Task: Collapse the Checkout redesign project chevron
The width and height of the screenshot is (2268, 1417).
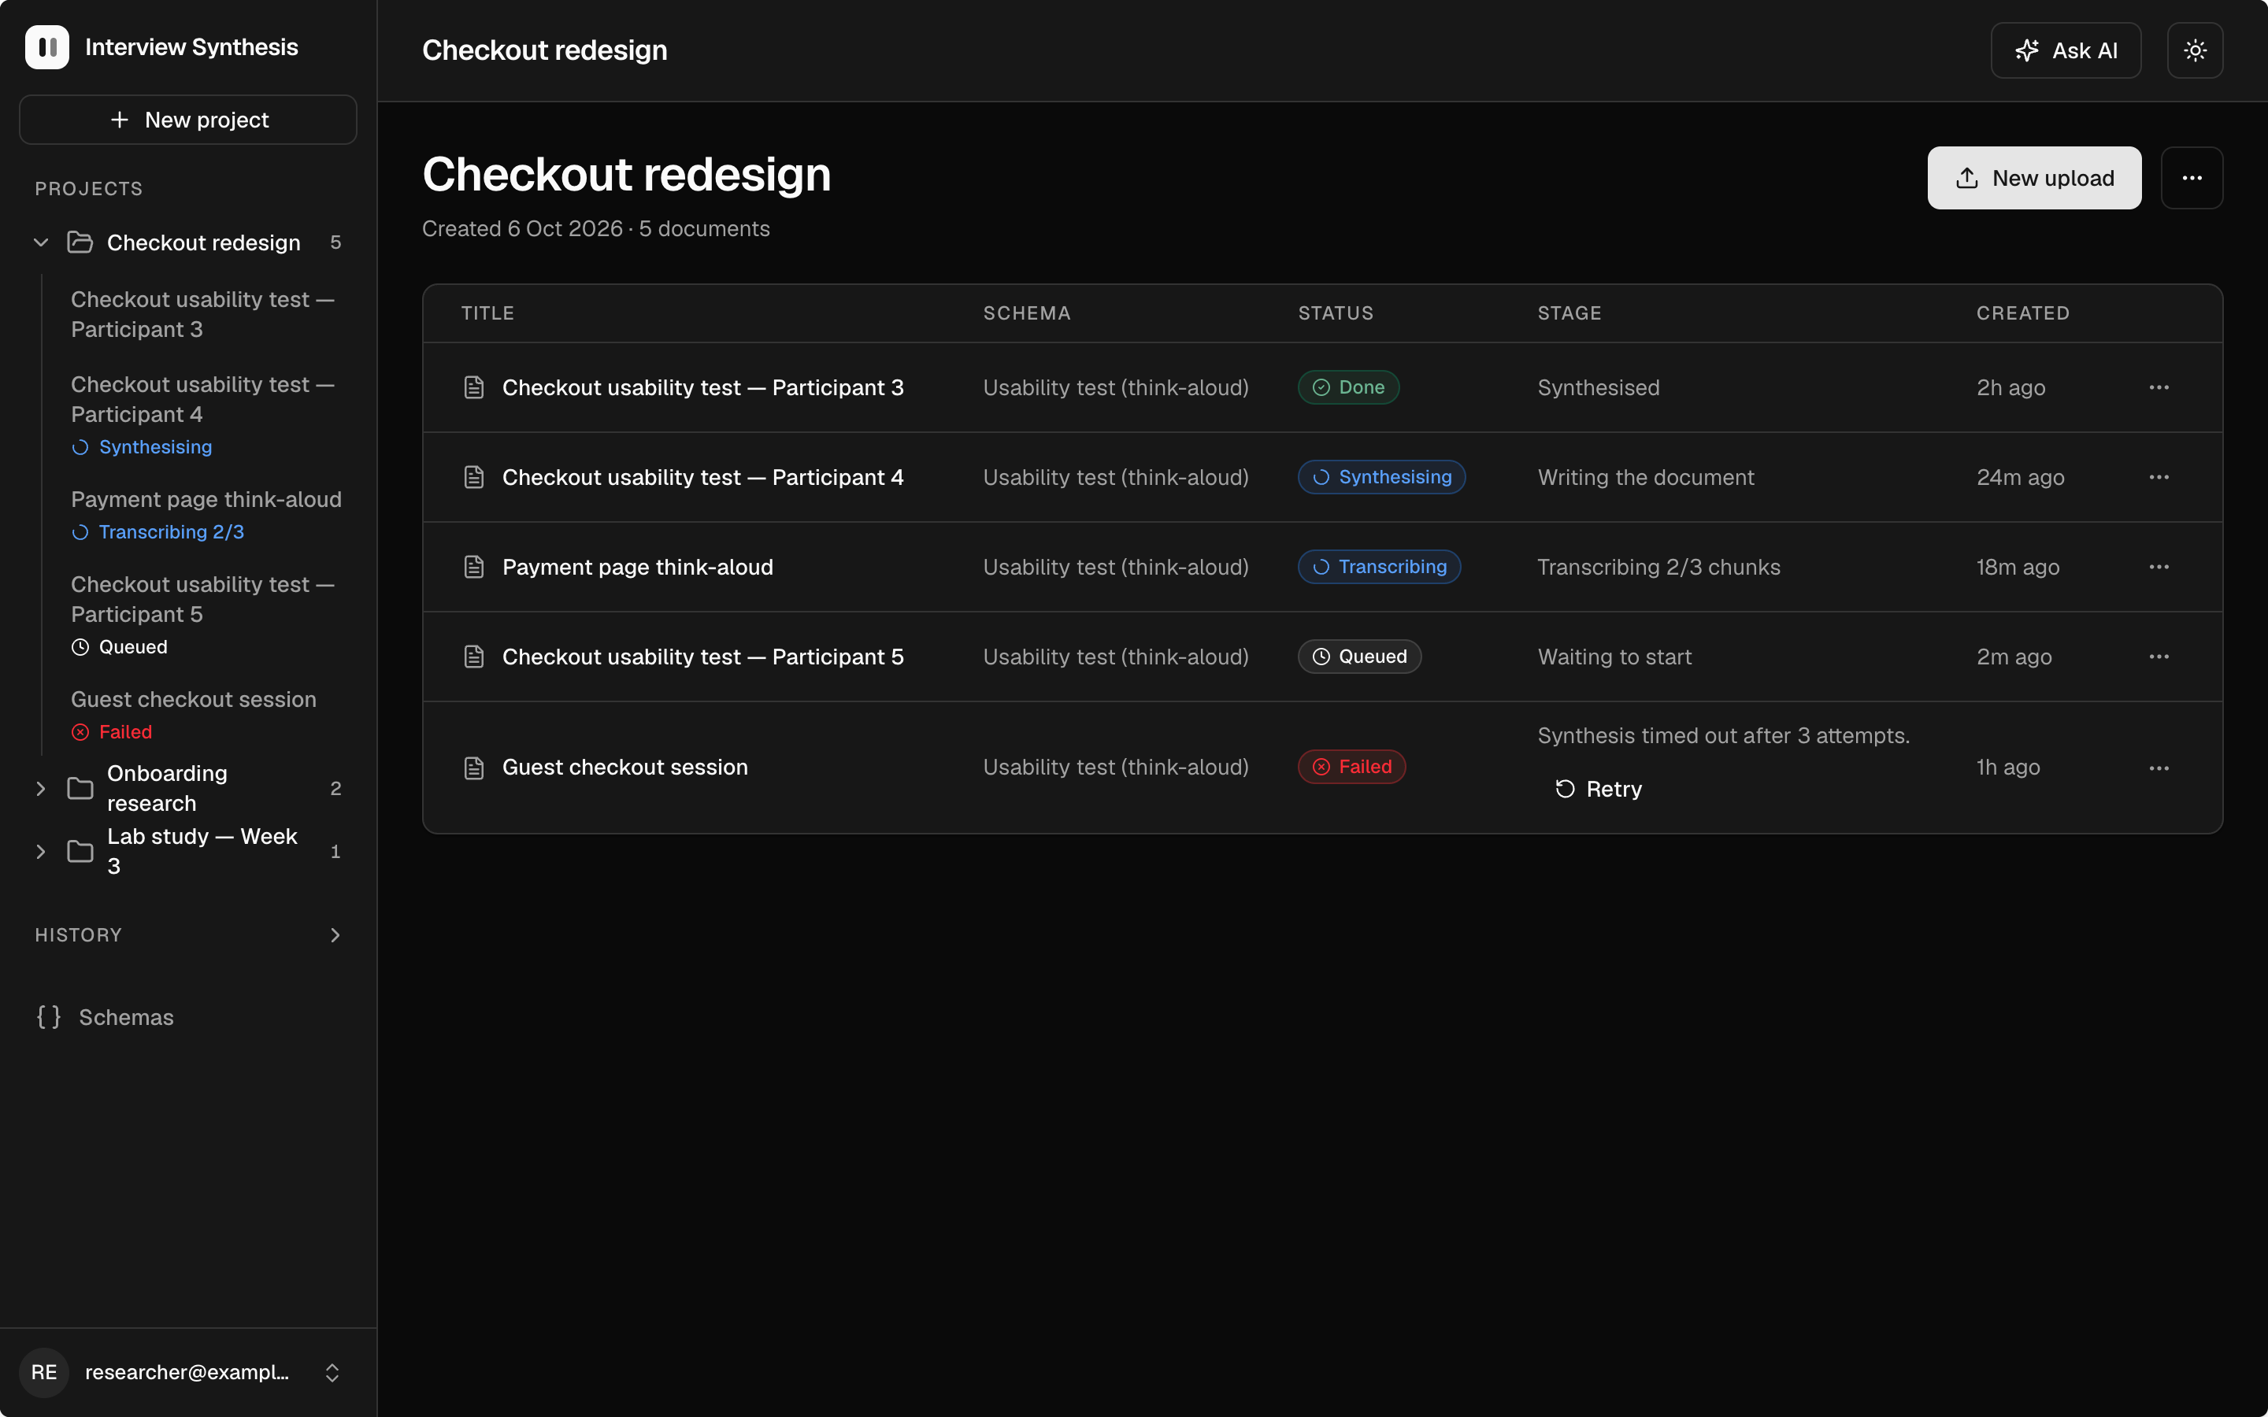Action: pyautogui.click(x=41, y=242)
